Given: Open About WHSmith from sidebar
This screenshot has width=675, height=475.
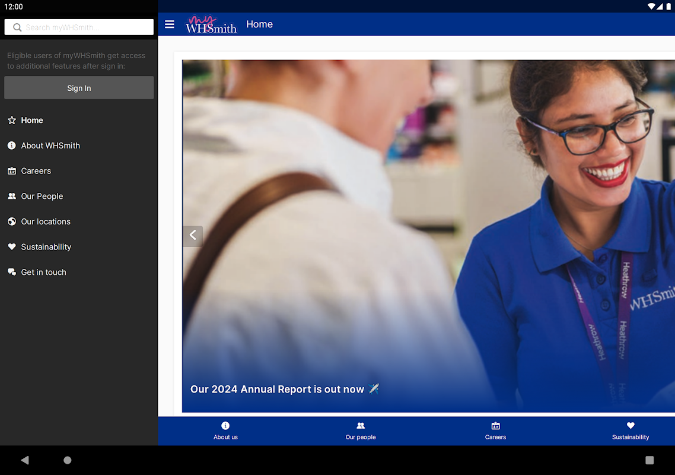Looking at the screenshot, I should (x=79, y=145).
